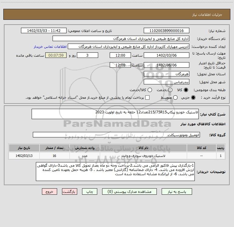This screenshot has width=234, height=227.
Task: Click the واحد شمارش column header
Action: [84, 148]
